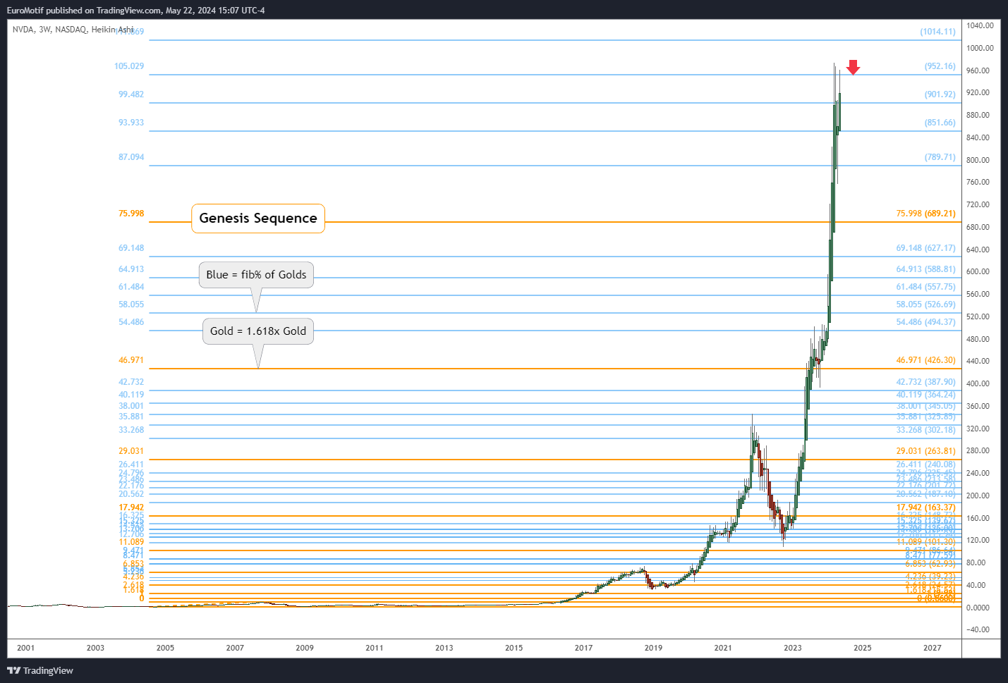This screenshot has height=683, width=1008.
Task: Click the 42.732 (387.90) level label
Action: pos(926,382)
